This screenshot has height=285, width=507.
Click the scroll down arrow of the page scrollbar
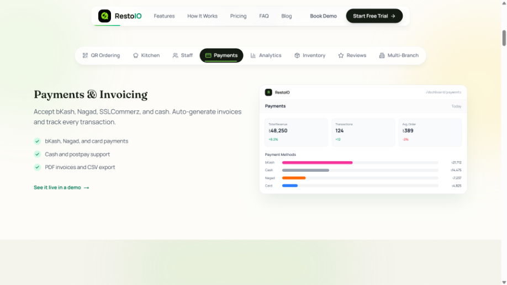(x=504, y=282)
